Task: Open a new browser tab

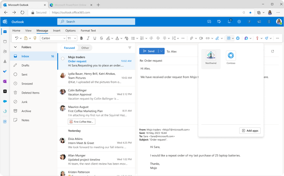Action: click(x=98, y=5)
